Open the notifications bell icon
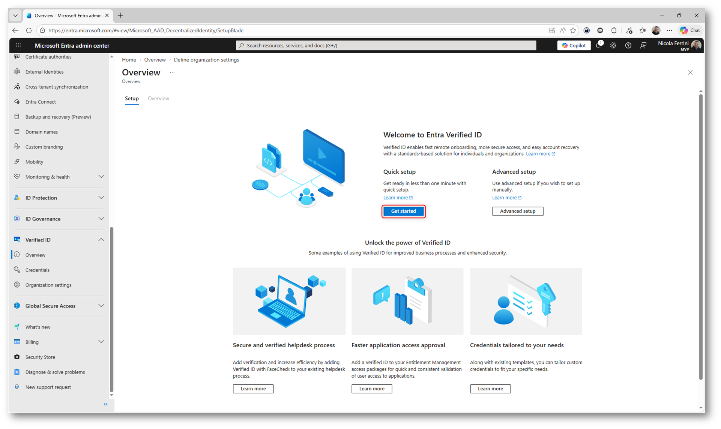Screen dimensions: 721x429 pyautogui.click(x=598, y=46)
